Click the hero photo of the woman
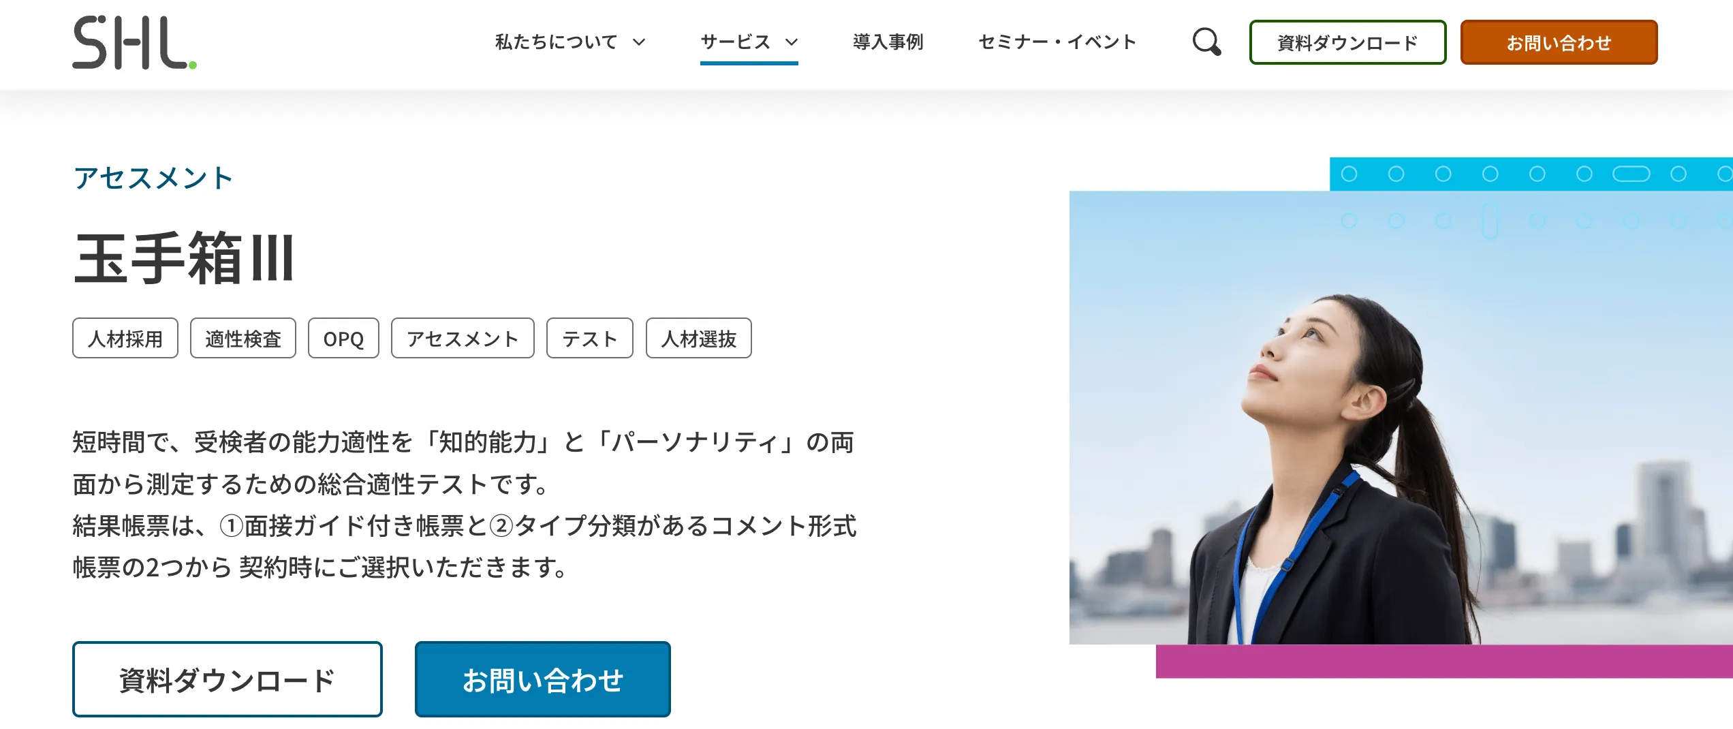Screen dimensions: 1733x729 tap(1401, 418)
